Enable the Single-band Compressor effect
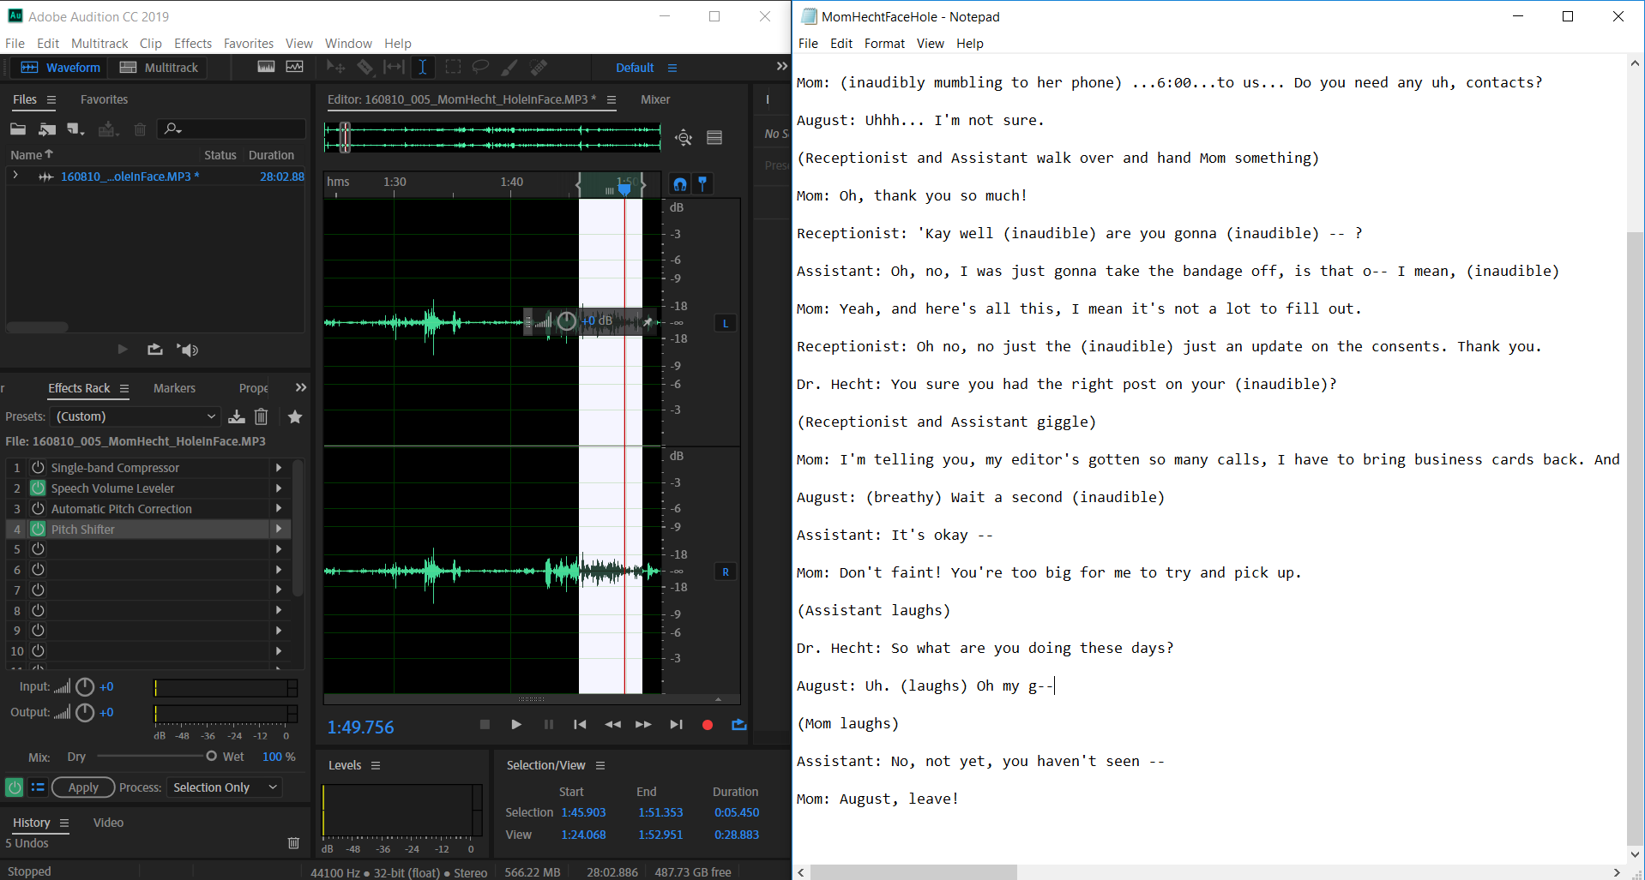1645x880 pixels. (x=38, y=467)
